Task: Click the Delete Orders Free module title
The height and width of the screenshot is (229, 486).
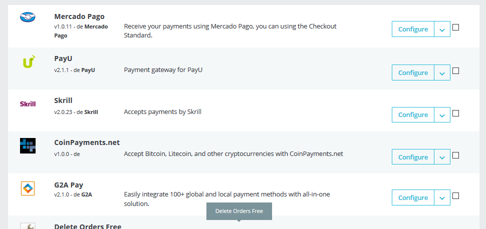Action: click(88, 226)
